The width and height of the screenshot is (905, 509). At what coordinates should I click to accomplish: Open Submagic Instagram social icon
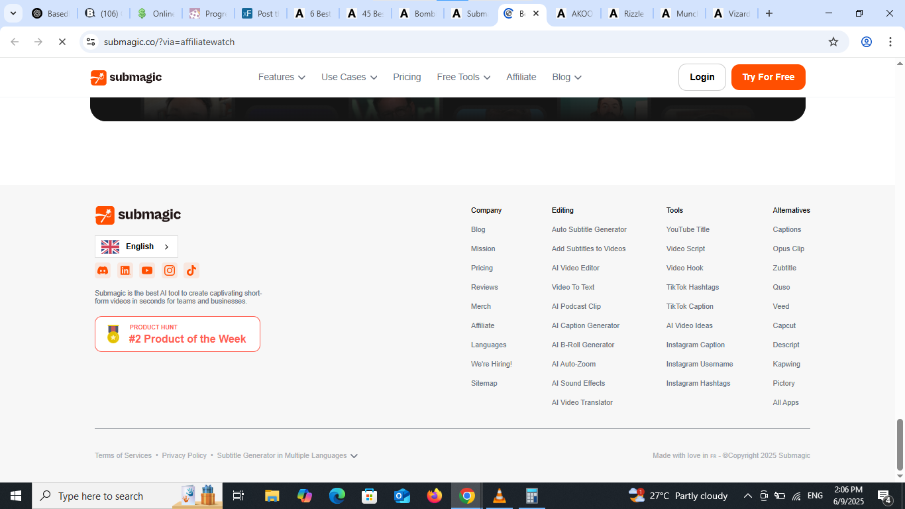[170, 270]
